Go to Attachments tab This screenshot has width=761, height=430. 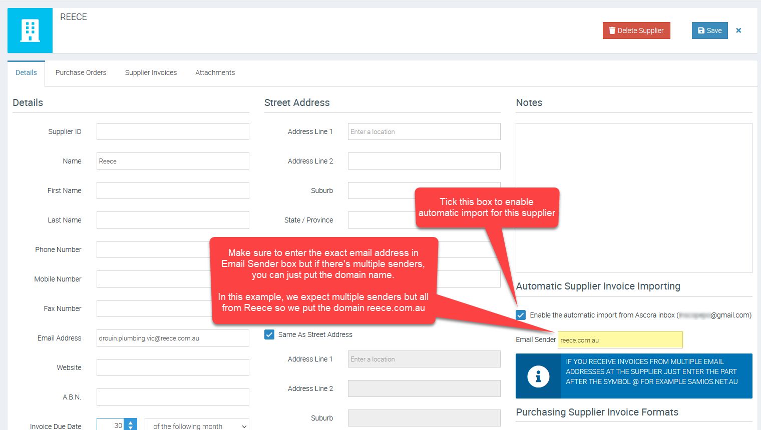pyautogui.click(x=215, y=72)
